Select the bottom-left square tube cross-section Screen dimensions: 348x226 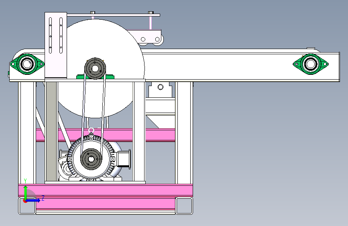pos(27,206)
